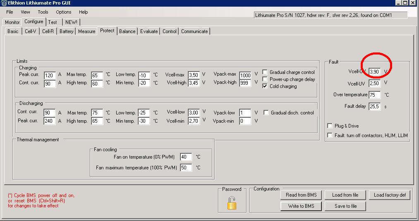Click the Fan on temperature field

pyautogui.click(x=186, y=157)
